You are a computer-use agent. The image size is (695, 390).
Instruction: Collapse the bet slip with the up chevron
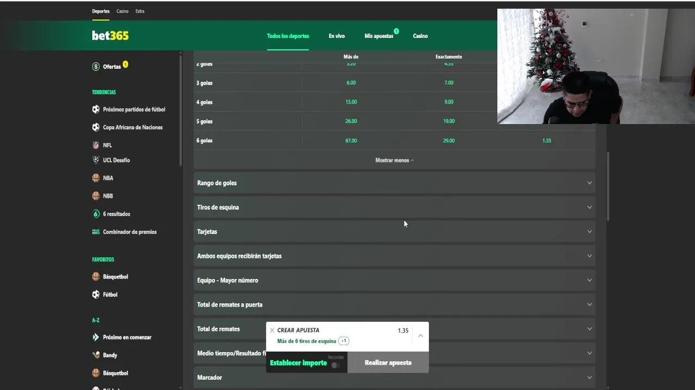(420, 336)
